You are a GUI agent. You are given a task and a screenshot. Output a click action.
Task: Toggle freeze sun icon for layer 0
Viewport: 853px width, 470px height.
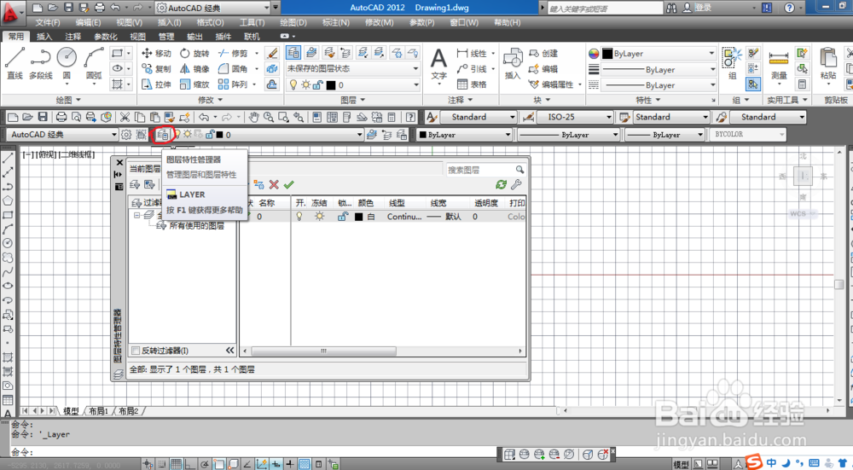[319, 217]
